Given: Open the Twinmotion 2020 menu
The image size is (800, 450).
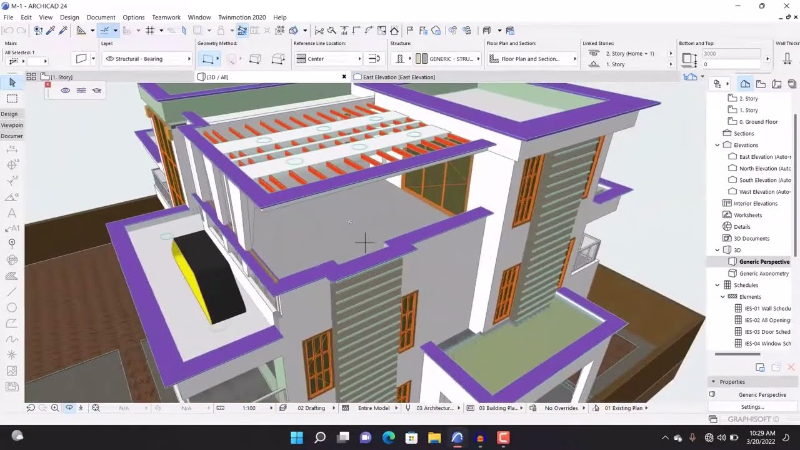Looking at the screenshot, I should tap(242, 17).
